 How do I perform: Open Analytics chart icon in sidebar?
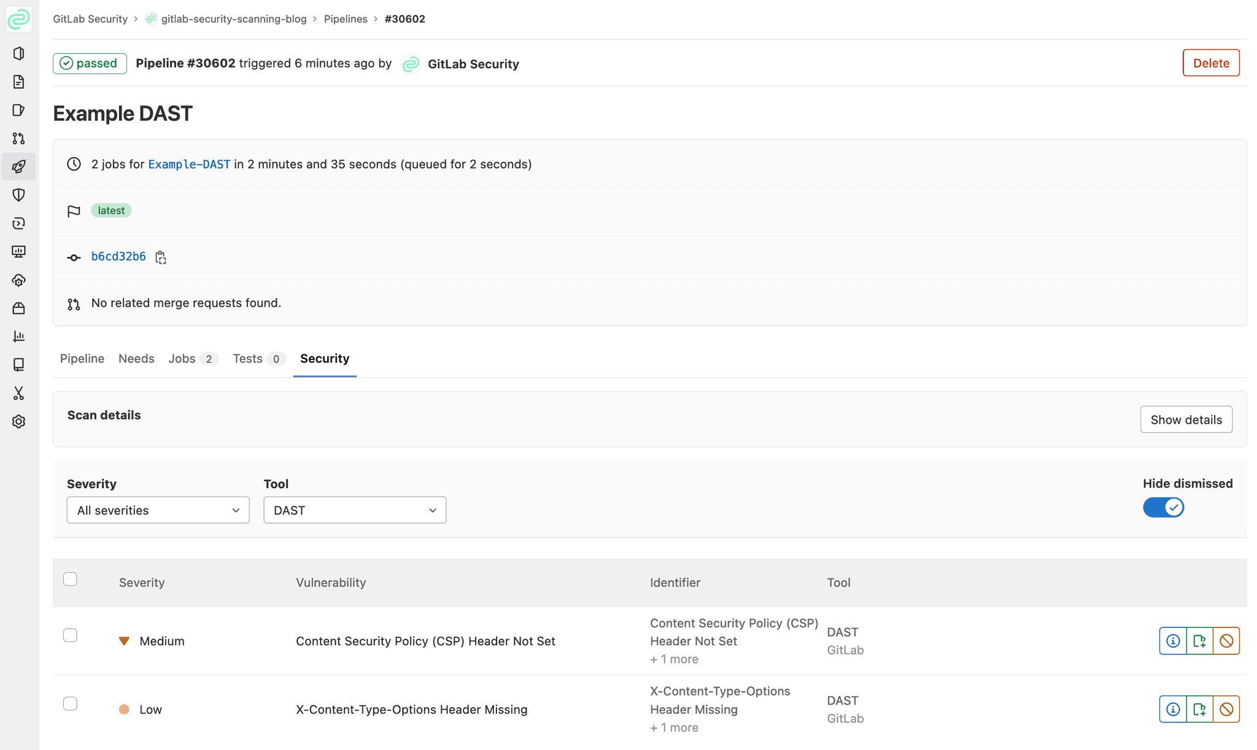coord(18,337)
